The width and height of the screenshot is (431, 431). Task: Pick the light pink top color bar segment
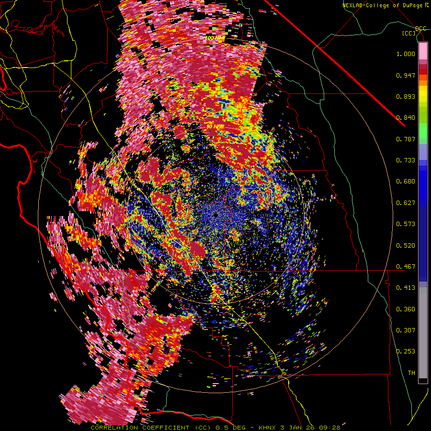point(423,51)
